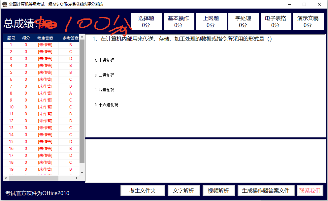
Task: Click the list's scroll right arrow
Action: coord(77,178)
